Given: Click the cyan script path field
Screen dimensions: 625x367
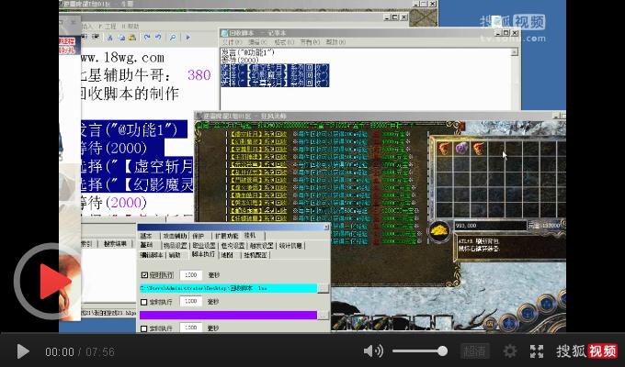Looking at the screenshot, I should [228, 288].
